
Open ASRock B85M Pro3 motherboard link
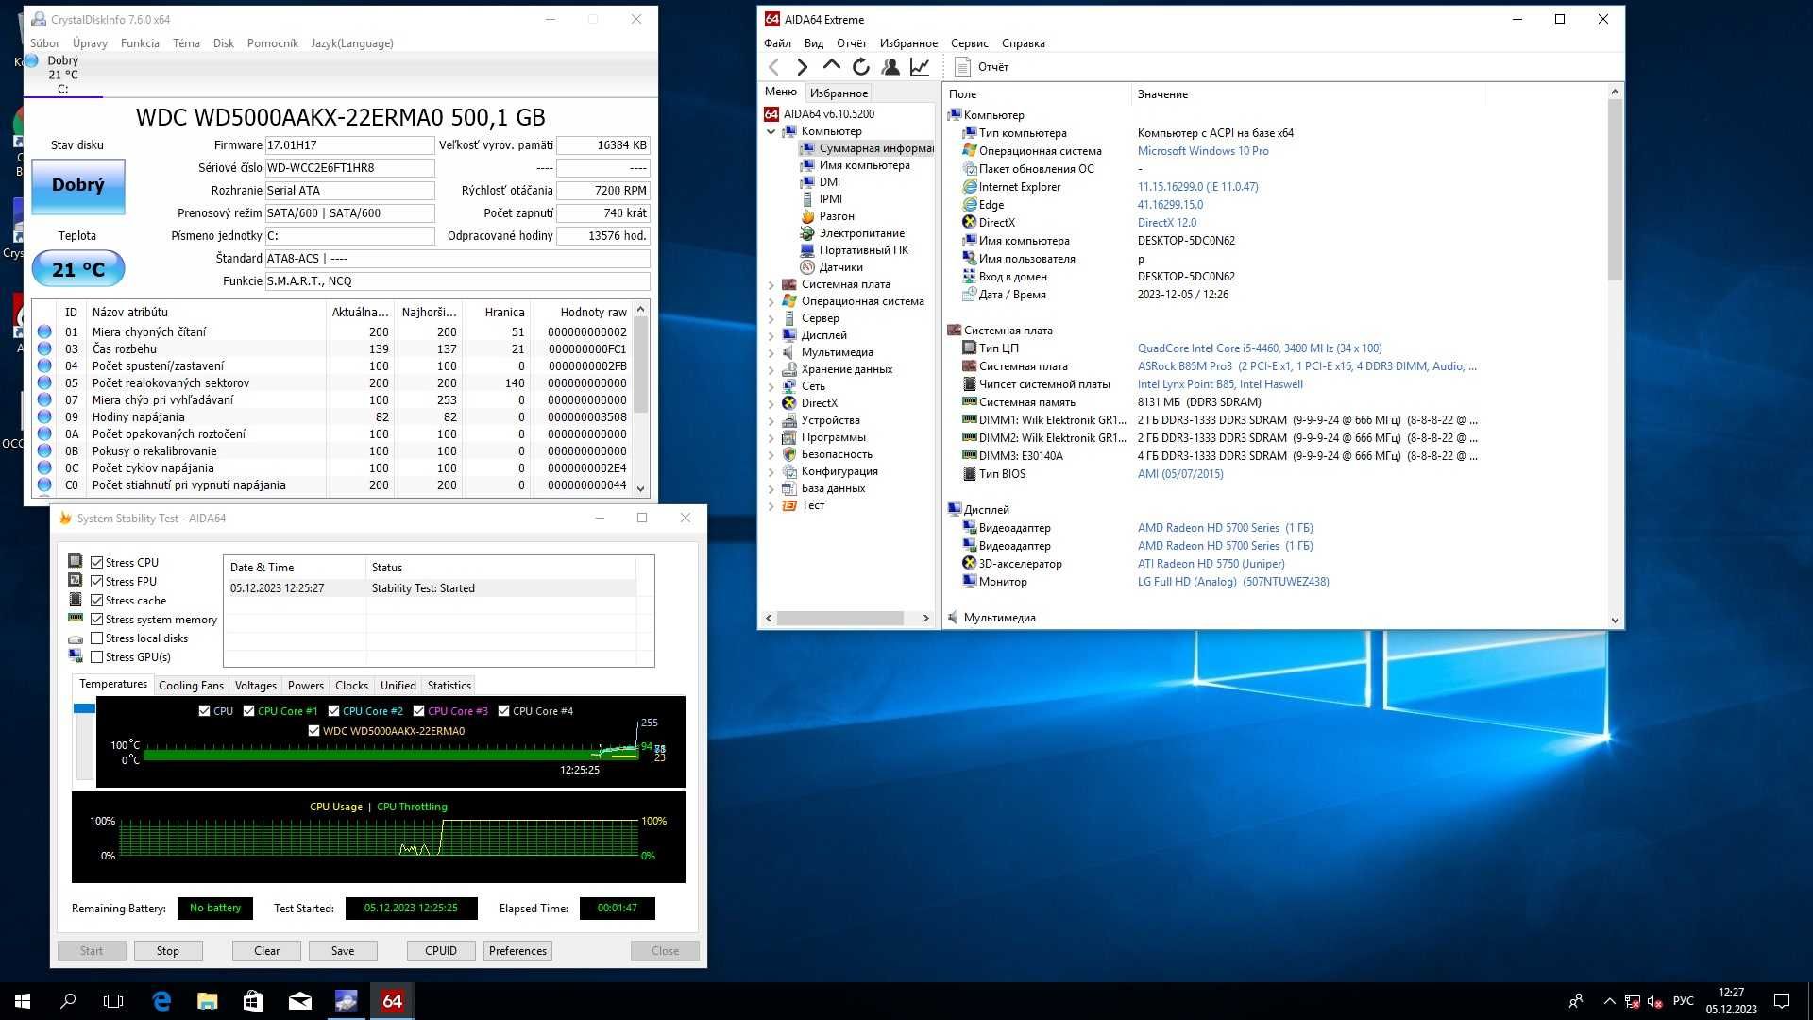1307,366
